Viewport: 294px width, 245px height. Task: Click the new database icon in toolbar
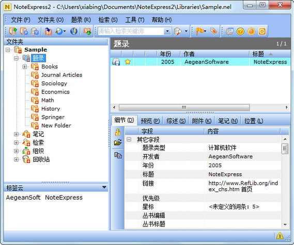[13, 31]
